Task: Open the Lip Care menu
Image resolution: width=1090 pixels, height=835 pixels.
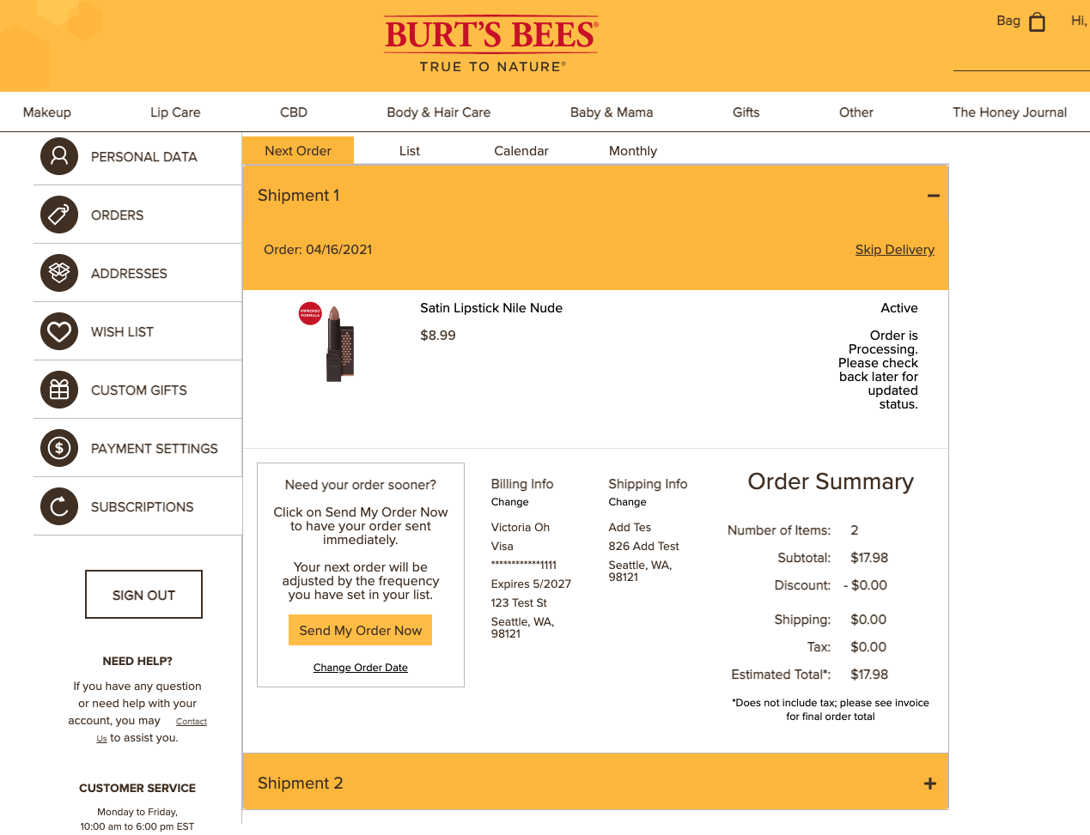Action: (175, 112)
